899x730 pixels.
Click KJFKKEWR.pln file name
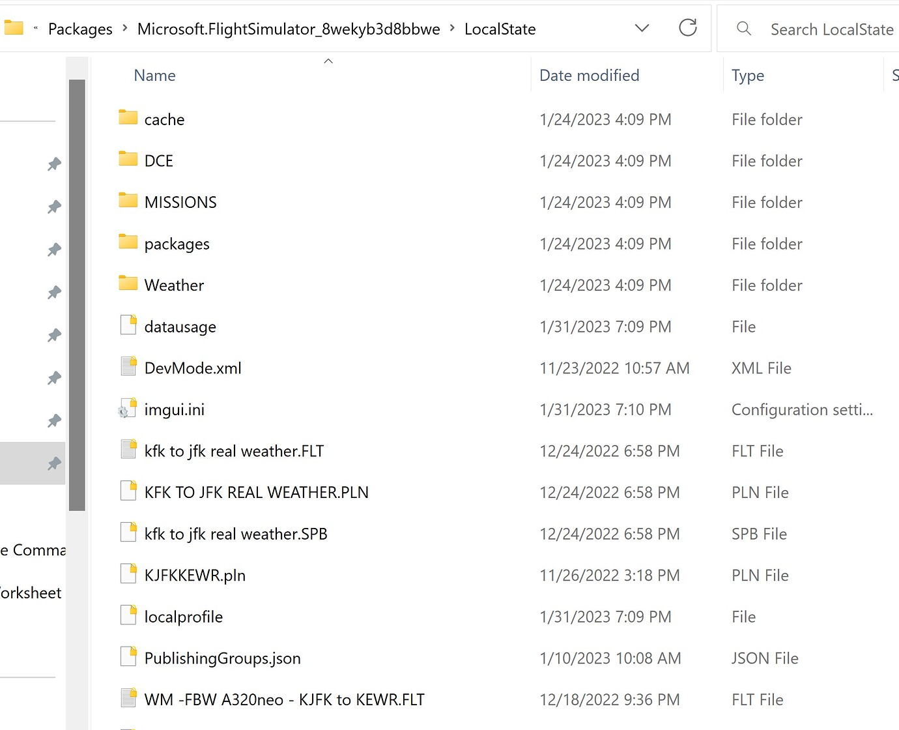pyautogui.click(x=195, y=576)
